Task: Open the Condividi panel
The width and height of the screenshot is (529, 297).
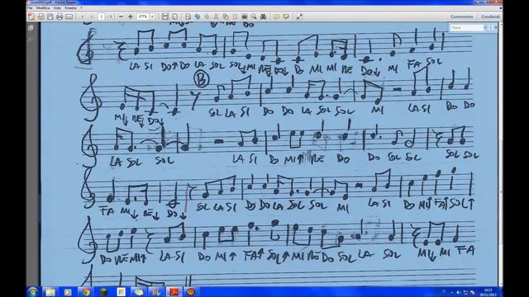Action: 490,16
